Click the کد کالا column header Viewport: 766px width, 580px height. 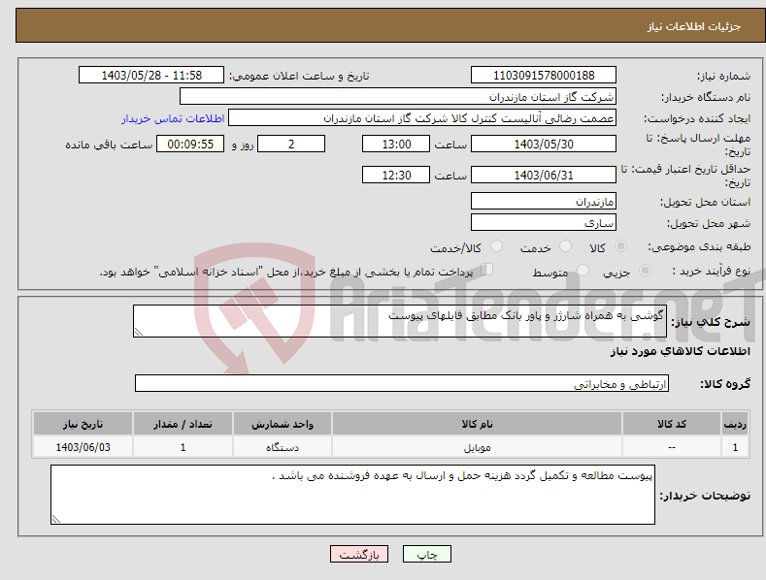tap(672, 424)
